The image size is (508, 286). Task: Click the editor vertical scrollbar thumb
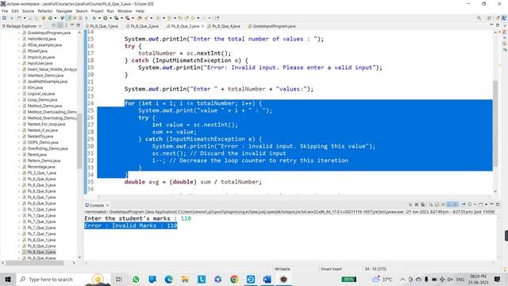click(x=495, y=124)
